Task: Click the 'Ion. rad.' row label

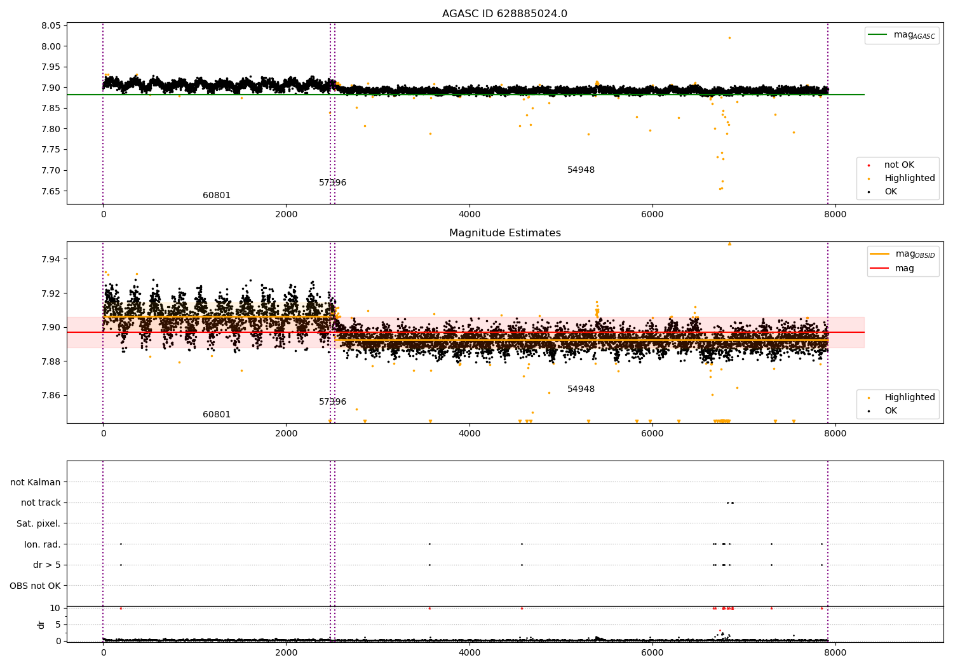Action: coord(43,544)
